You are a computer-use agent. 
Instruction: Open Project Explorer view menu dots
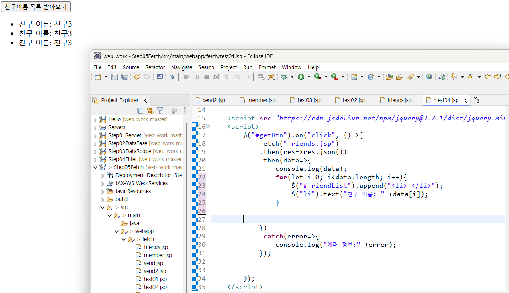[184, 111]
